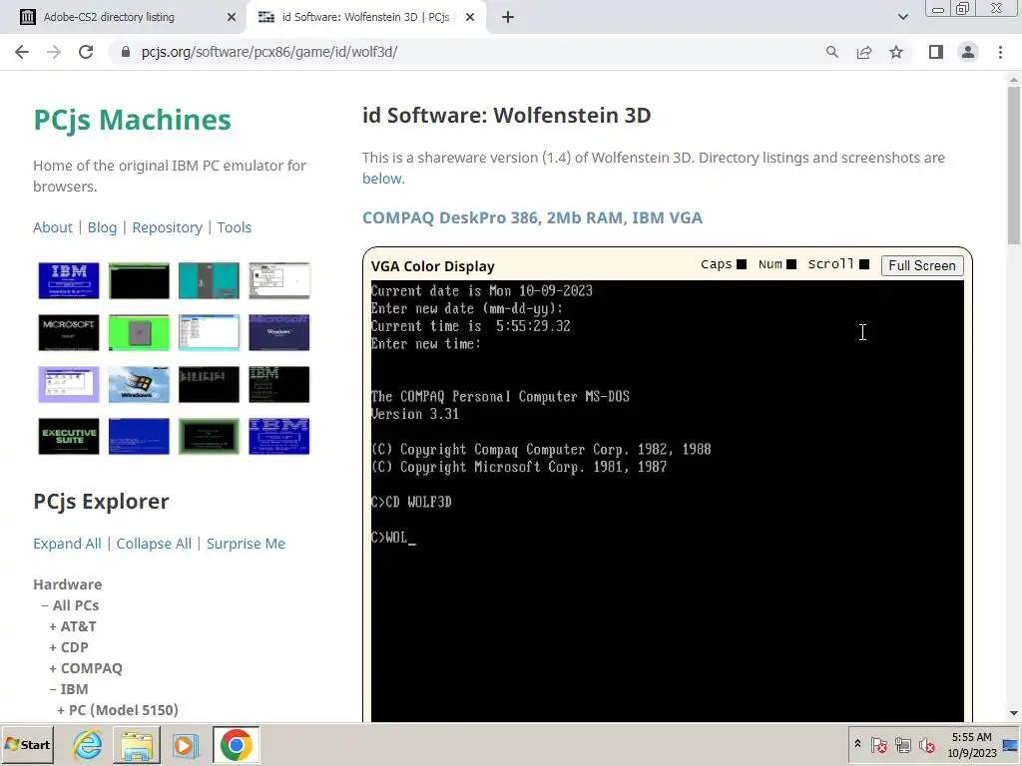Click the Surprise Me link
The width and height of the screenshot is (1022, 766).
click(246, 544)
